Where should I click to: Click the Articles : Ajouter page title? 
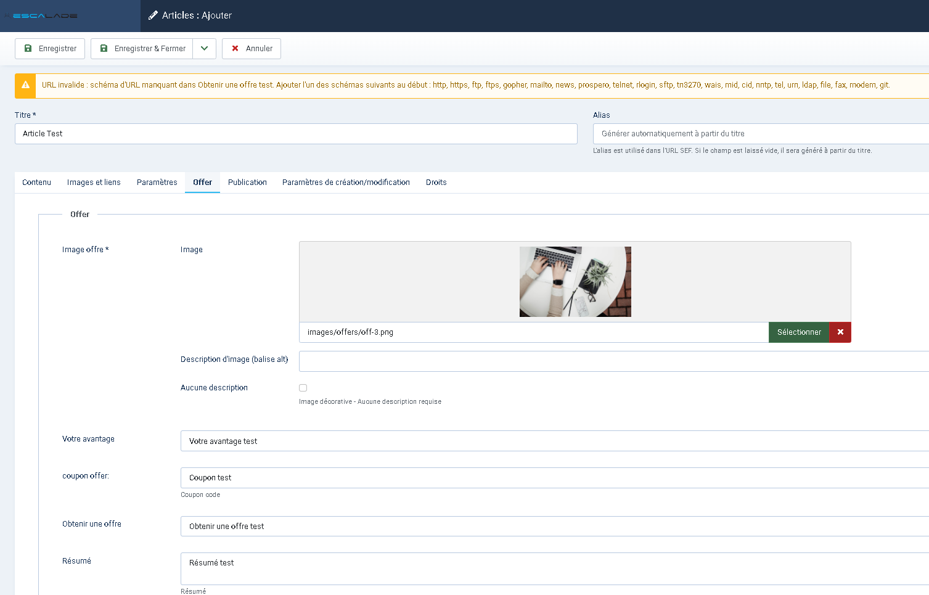tap(197, 15)
